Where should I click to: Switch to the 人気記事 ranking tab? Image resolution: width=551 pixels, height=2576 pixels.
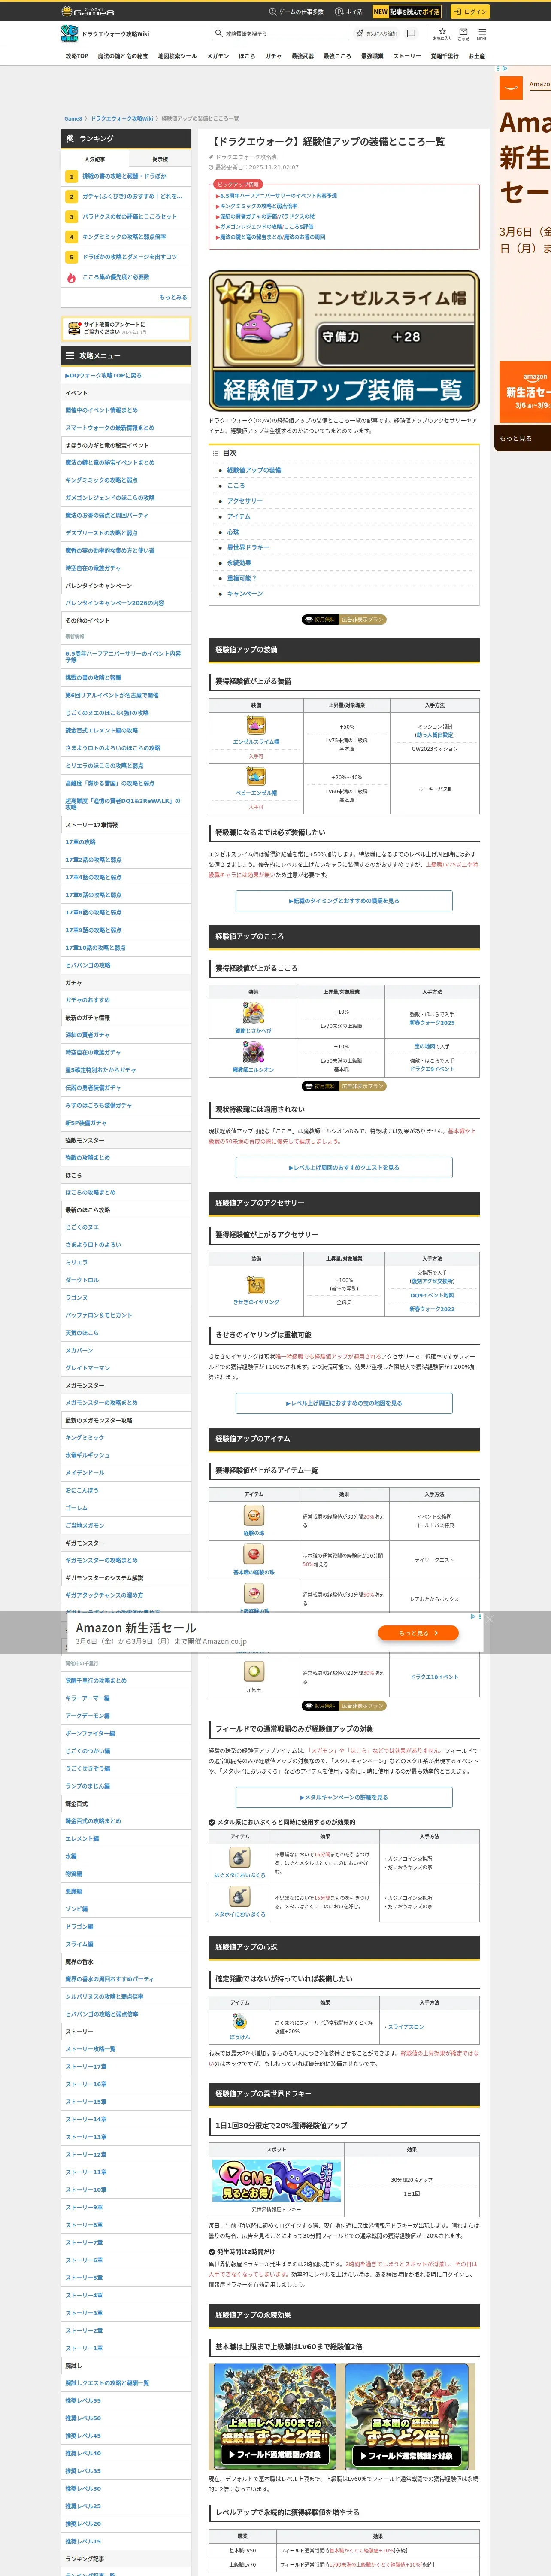[94, 159]
